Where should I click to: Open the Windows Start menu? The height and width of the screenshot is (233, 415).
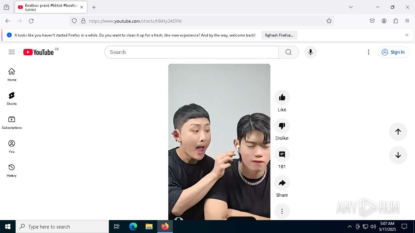[8, 227]
